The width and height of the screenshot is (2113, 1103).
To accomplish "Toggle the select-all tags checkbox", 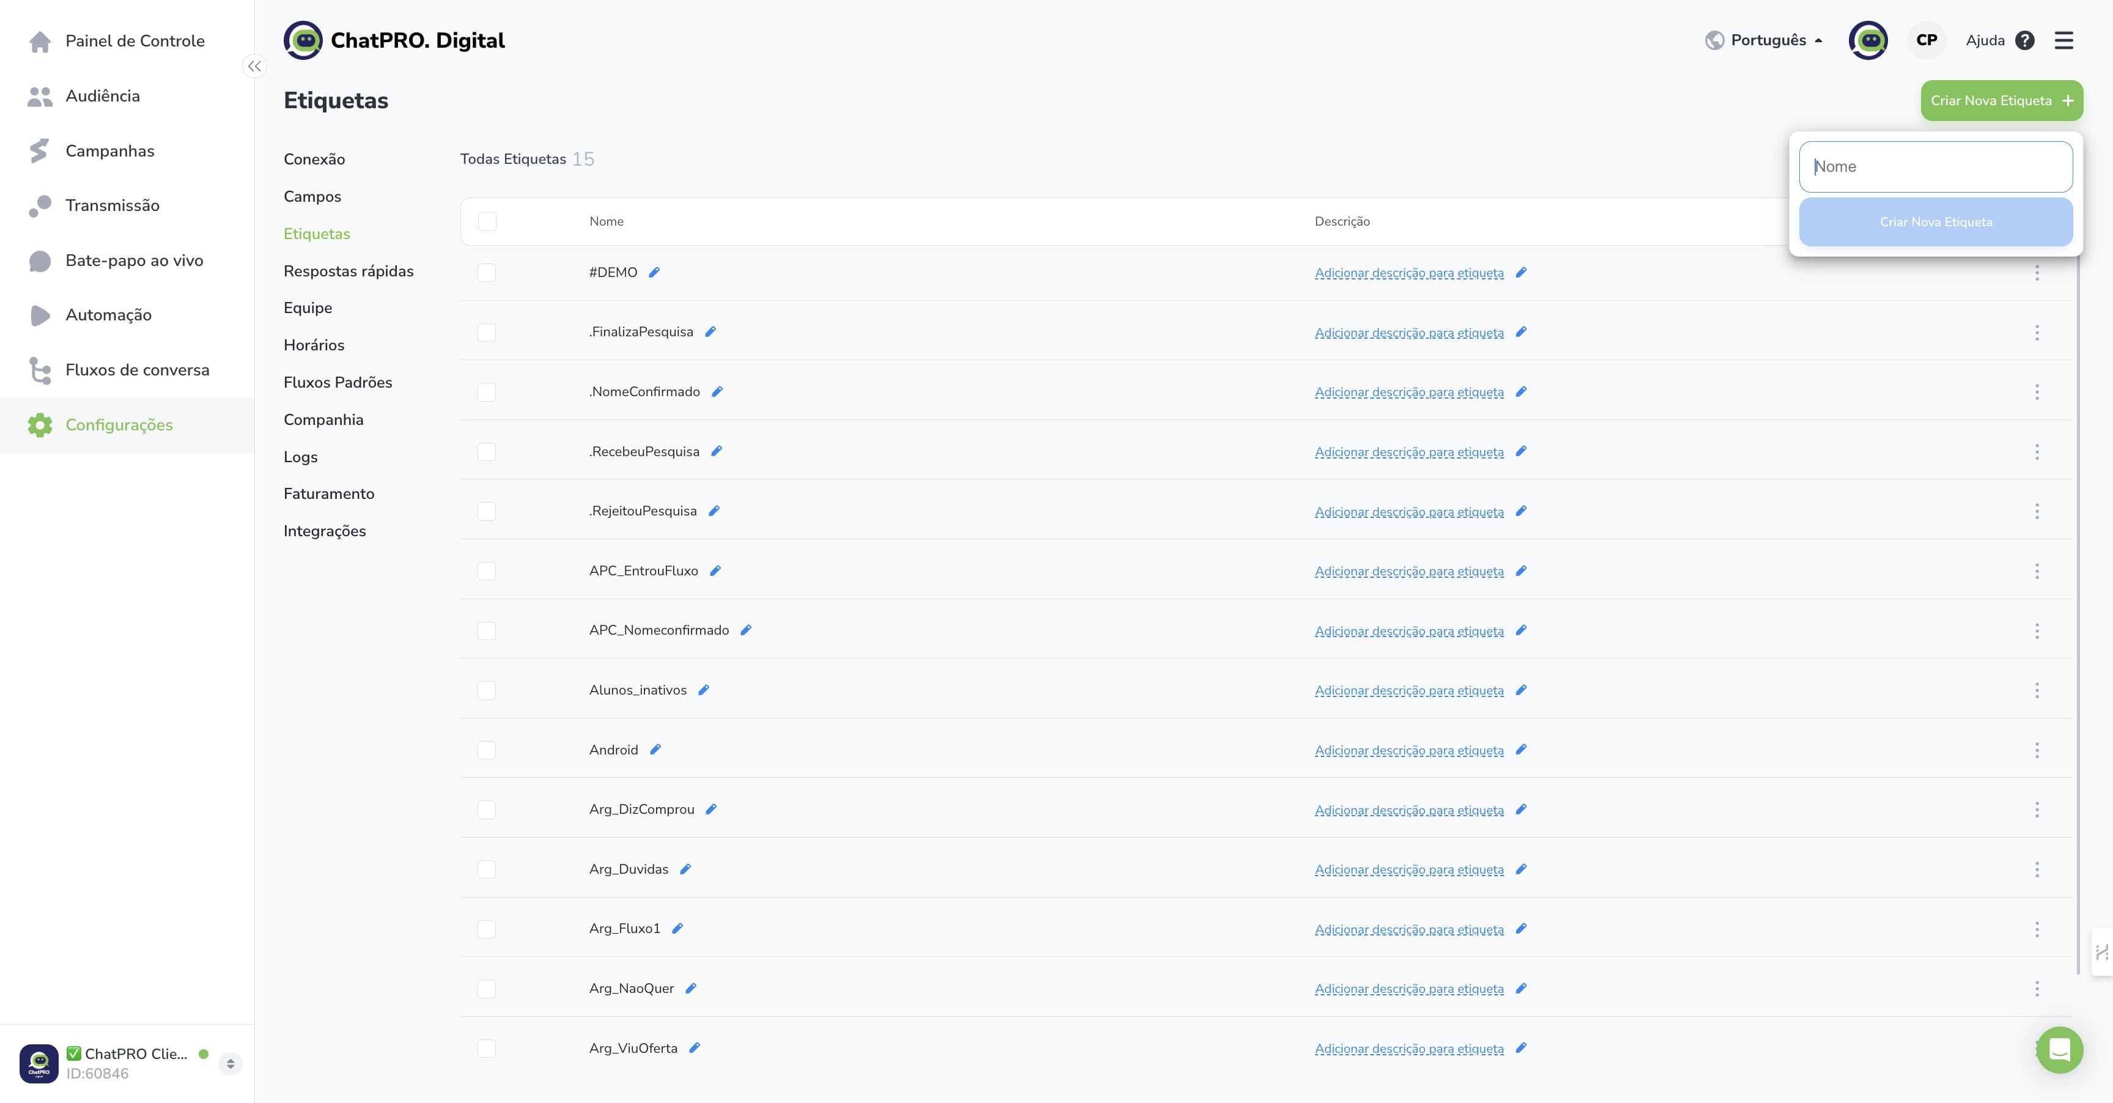I will 487,221.
